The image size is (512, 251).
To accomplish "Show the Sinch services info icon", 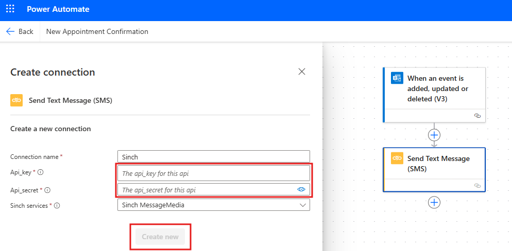I will 57,206.
